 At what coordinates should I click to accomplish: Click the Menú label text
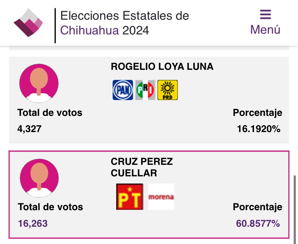click(x=265, y=30)
